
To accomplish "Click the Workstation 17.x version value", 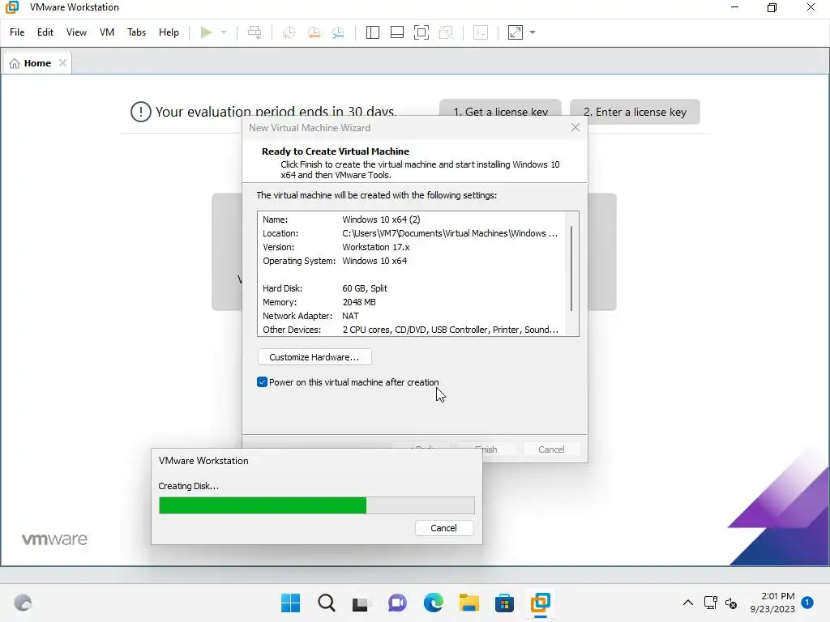I will click(x=376, y=247).
